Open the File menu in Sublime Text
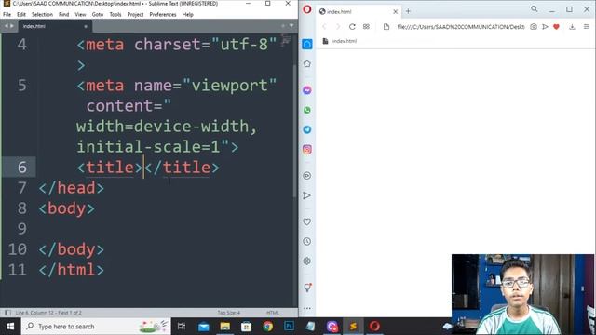This screenshot has height=335, width=596. [7, 15]
